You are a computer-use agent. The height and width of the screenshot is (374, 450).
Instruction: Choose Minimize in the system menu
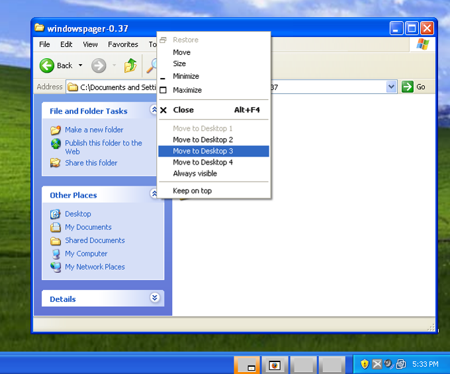(214, 76)
